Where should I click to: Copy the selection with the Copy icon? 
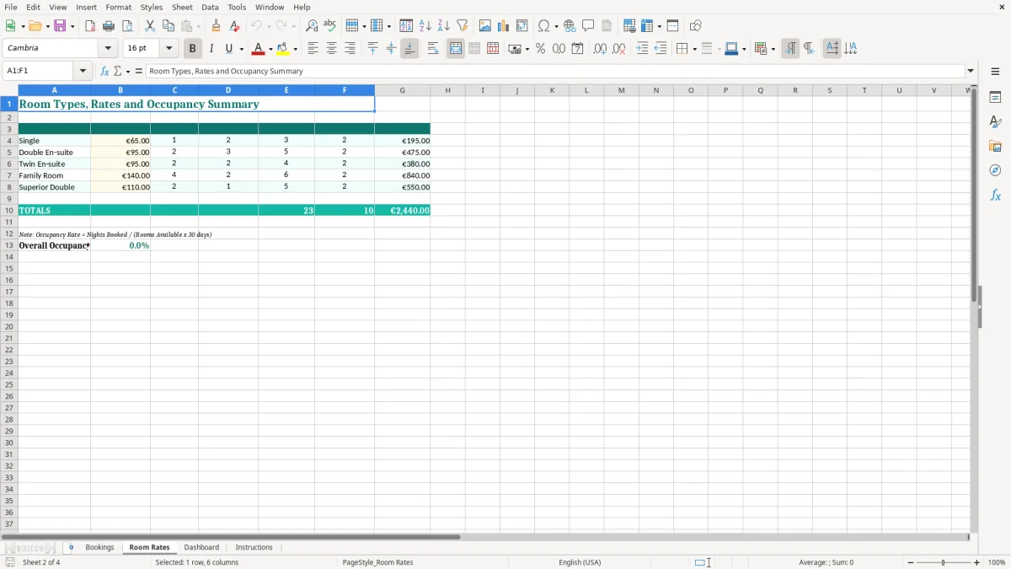pos(168,26)
